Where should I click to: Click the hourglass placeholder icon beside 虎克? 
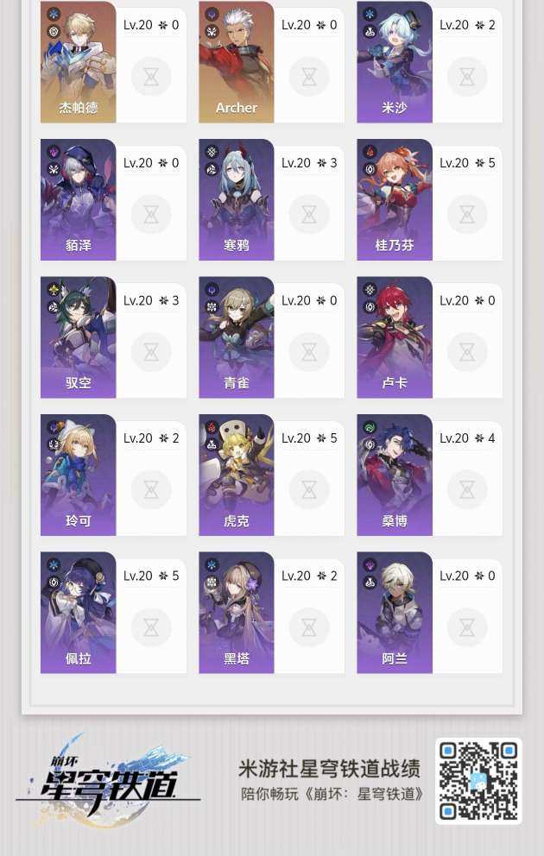pyautogui.click(x=309, y=489)
